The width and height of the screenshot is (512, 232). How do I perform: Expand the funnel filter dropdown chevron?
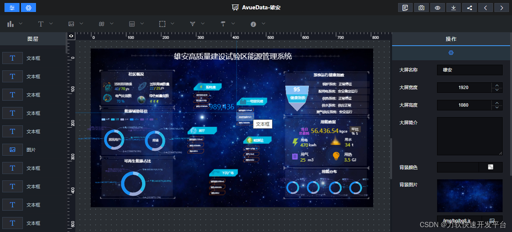tap(203, 24)
